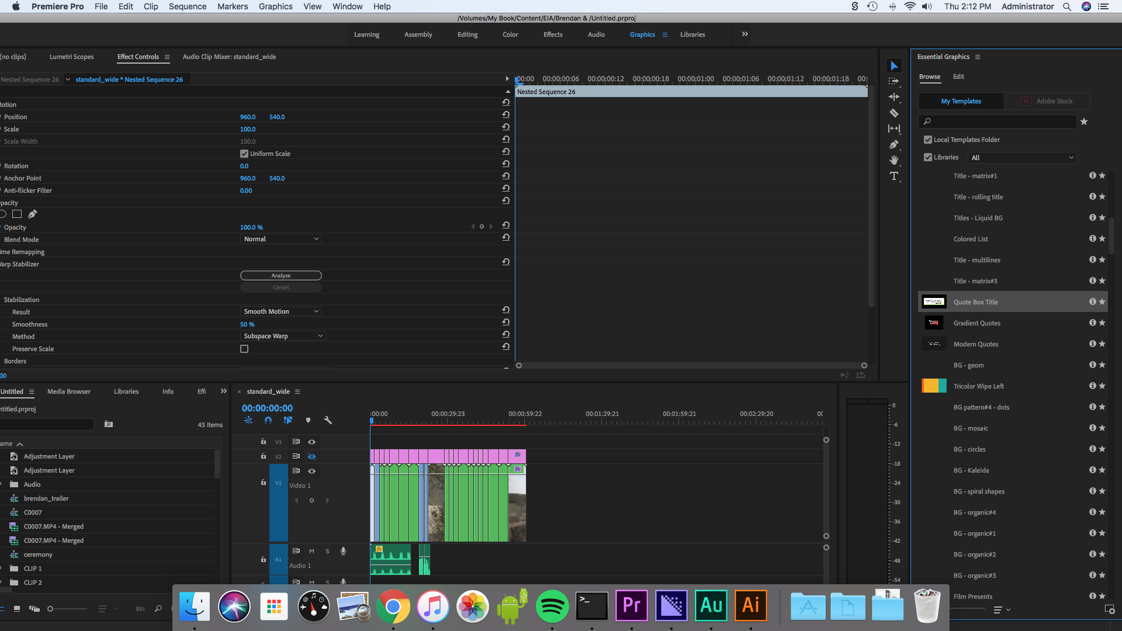Open the Method dropdown showing Subspace Warp
This screenshot has width=1122, height=631.
283,335
